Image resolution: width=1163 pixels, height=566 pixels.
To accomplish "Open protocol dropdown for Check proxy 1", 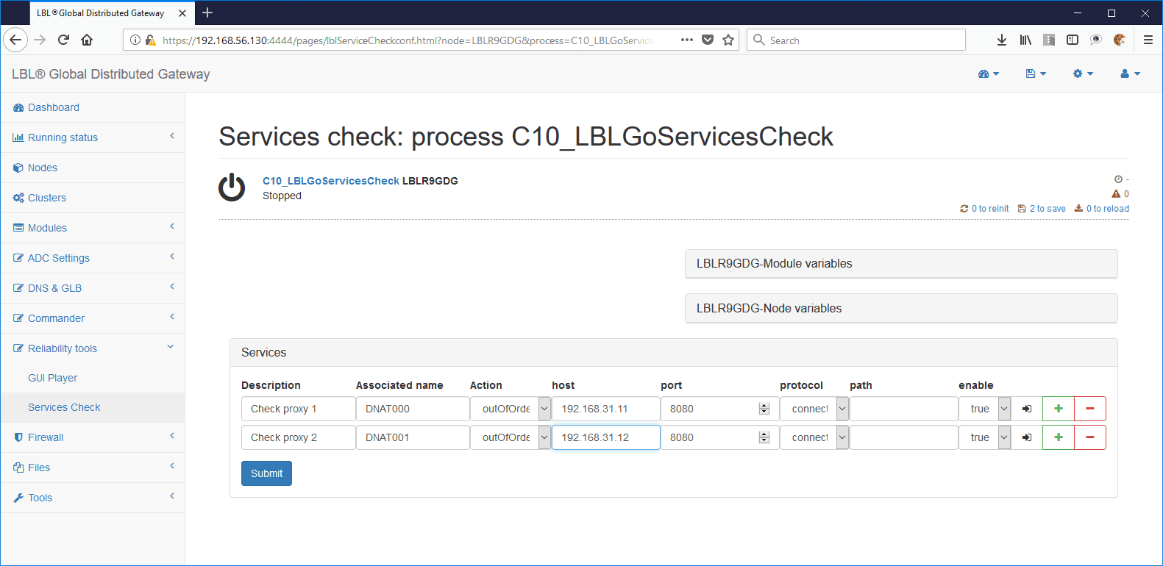I will (842, 409).
